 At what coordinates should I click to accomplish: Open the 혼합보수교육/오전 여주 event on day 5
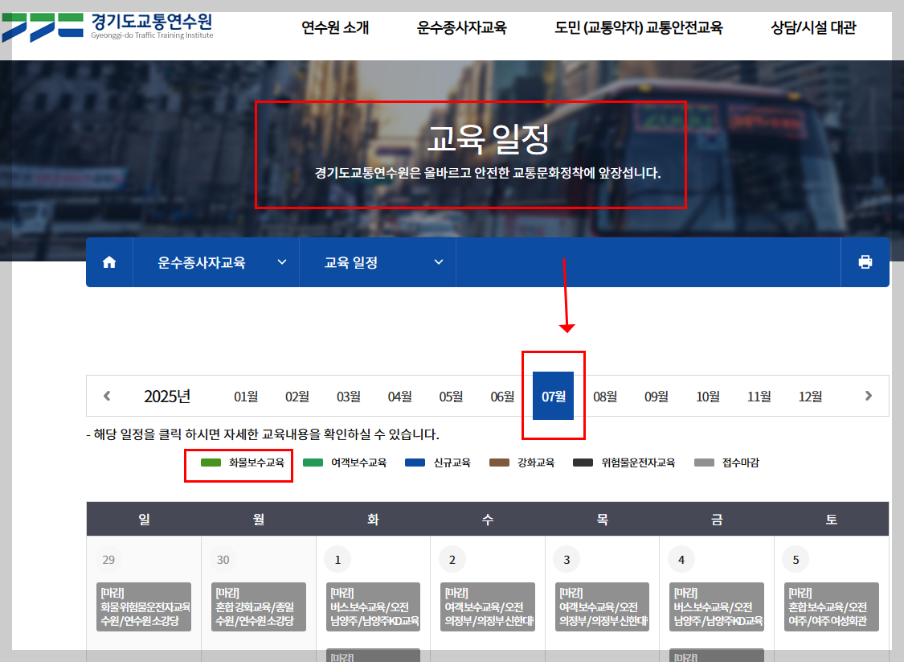click(x=832, y=606)
